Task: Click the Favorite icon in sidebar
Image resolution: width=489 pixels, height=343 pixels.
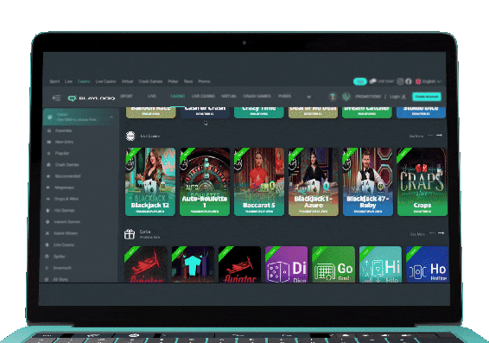Action: click(49, 130)
